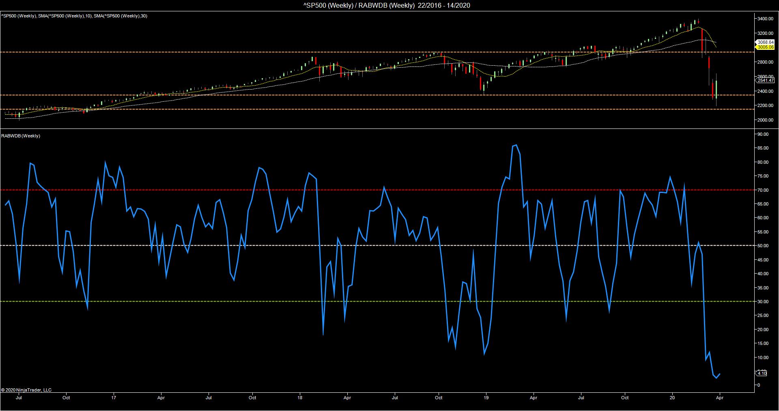Image resolution: width=779 pixels, height=411 pixels.
Task: Click the 40.00 indicator axis label
Action: (x=763, y=274)
